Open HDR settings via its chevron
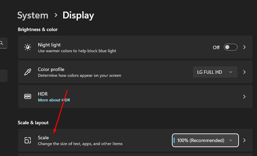This screenshot has height=156, width=257. [244, 97]
